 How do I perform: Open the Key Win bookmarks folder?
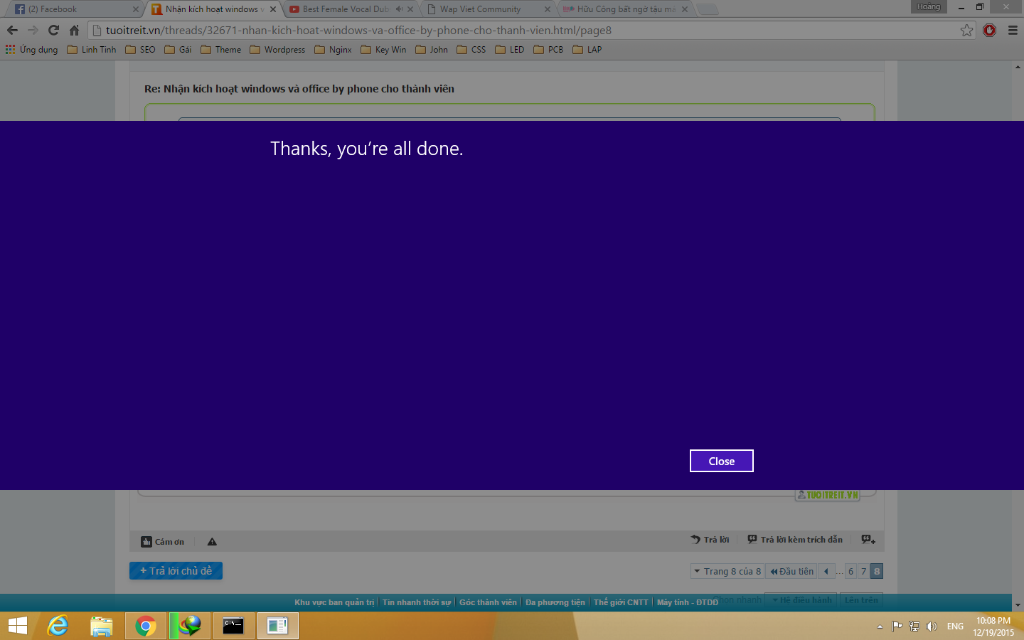pos(384,50)
